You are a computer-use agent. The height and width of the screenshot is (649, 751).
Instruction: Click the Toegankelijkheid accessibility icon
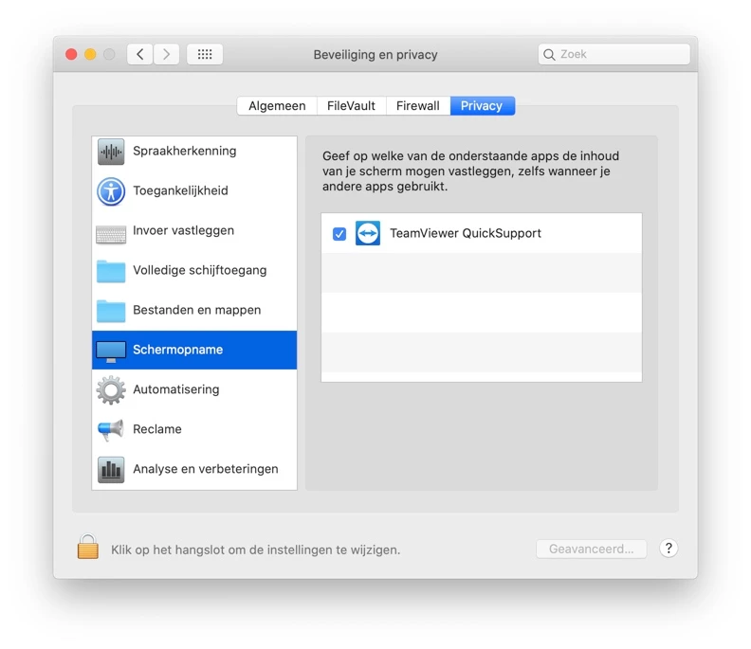(111, 191)
